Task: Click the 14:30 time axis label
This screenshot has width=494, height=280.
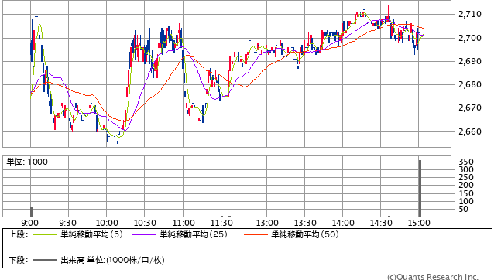Action: point(381,223)
